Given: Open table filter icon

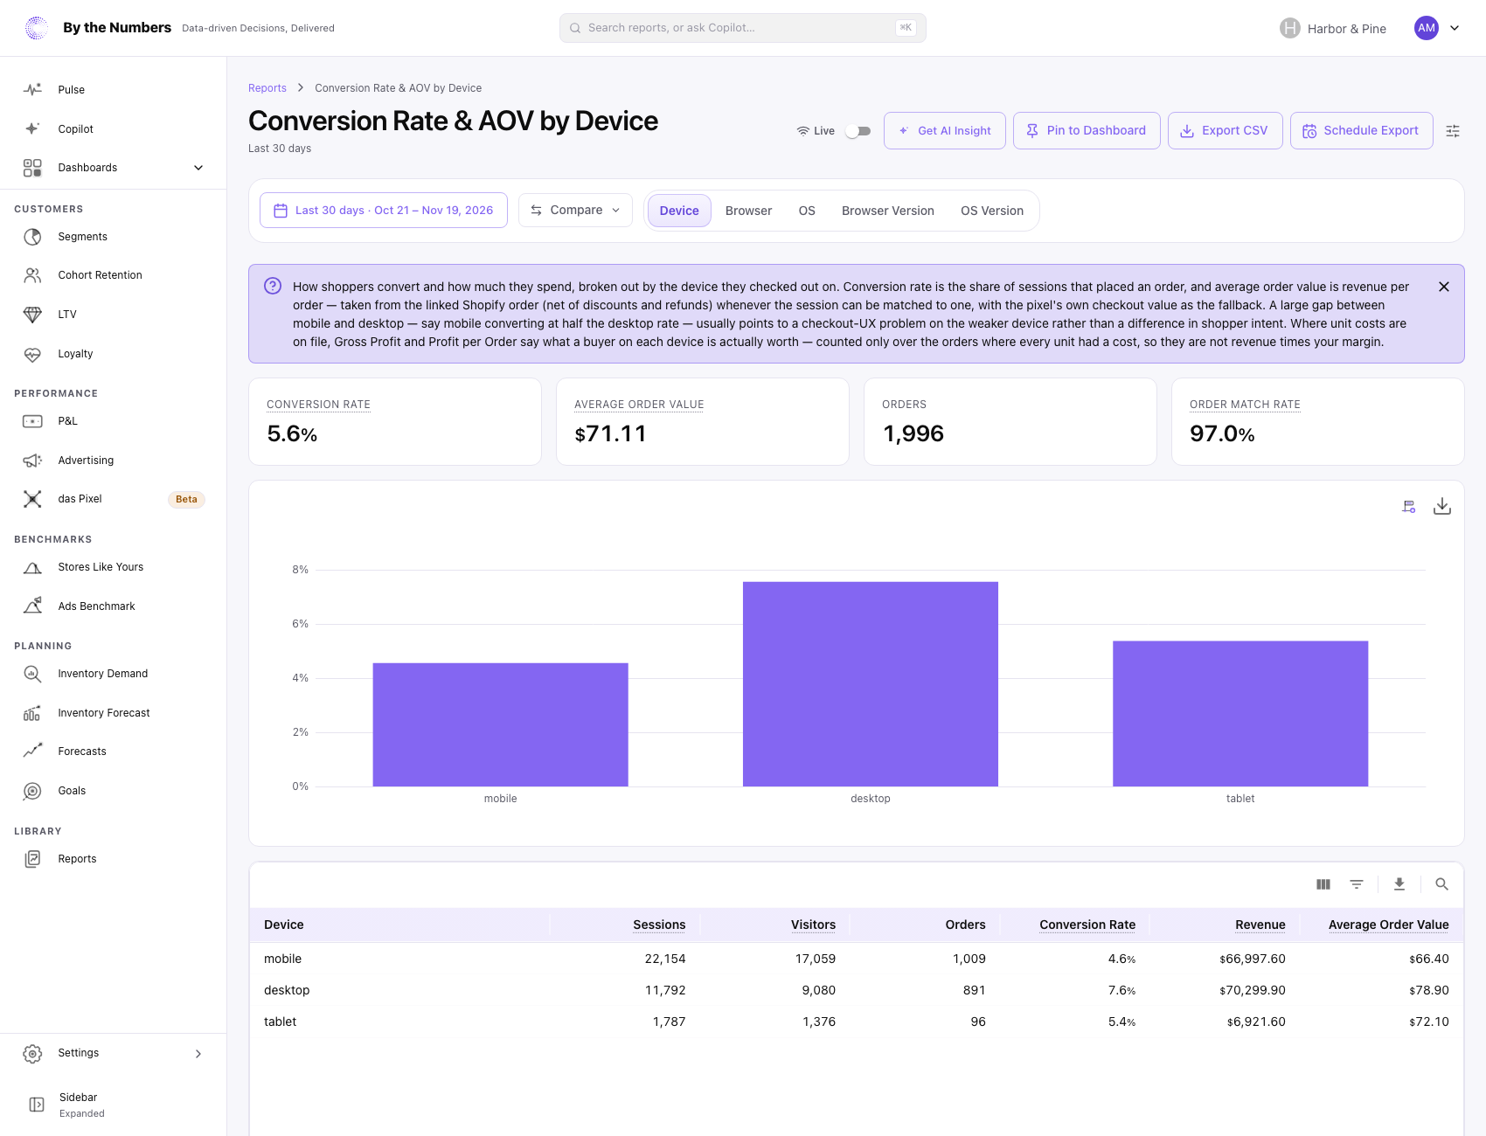Looking at the screenshot, I should 1357,884.
